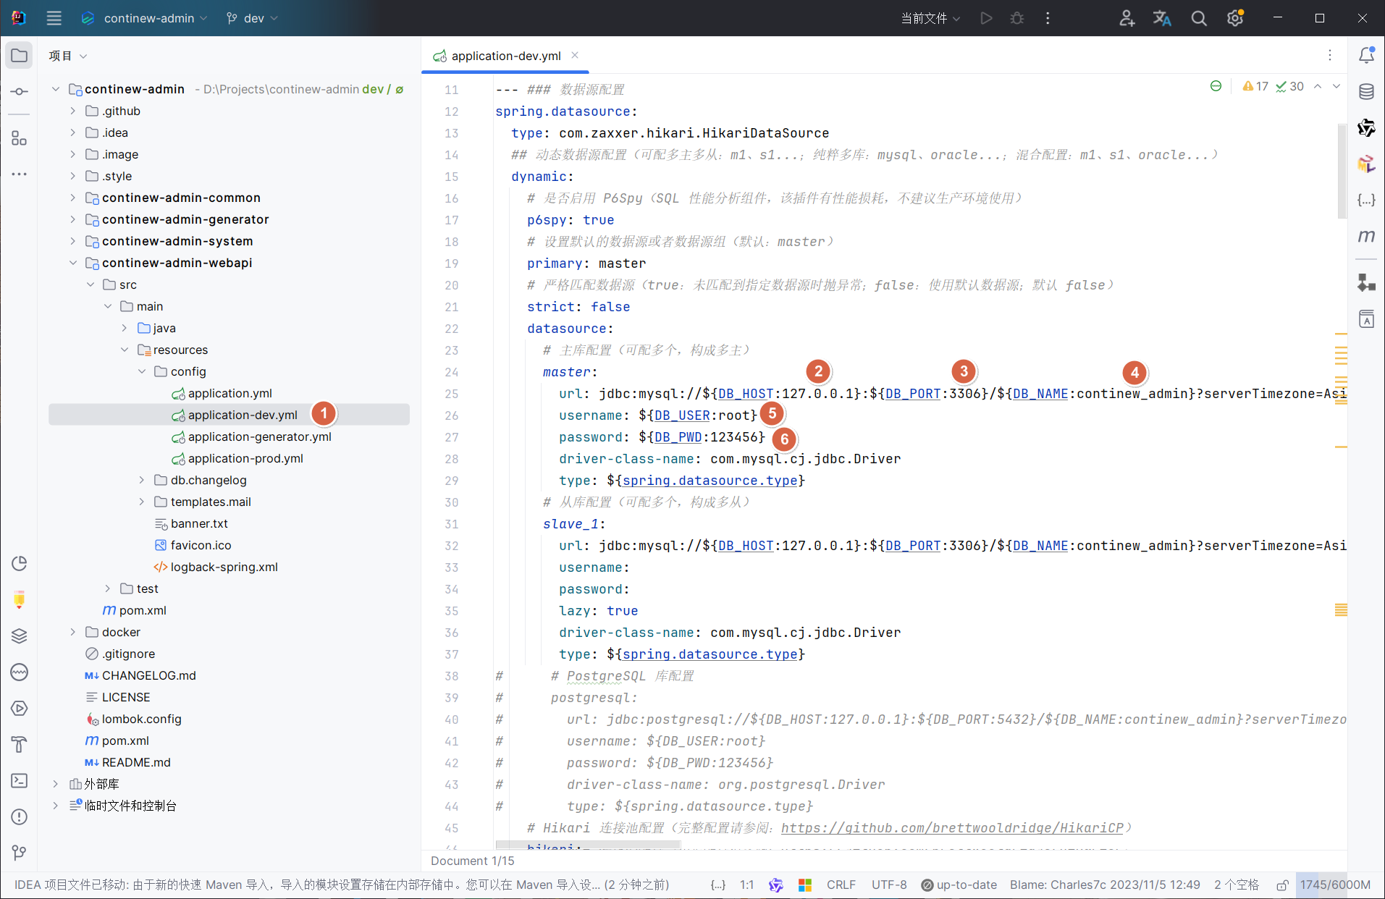Open Search Everywhere magnifier
The image size is (1385, 899).
tap(1199, 18)
